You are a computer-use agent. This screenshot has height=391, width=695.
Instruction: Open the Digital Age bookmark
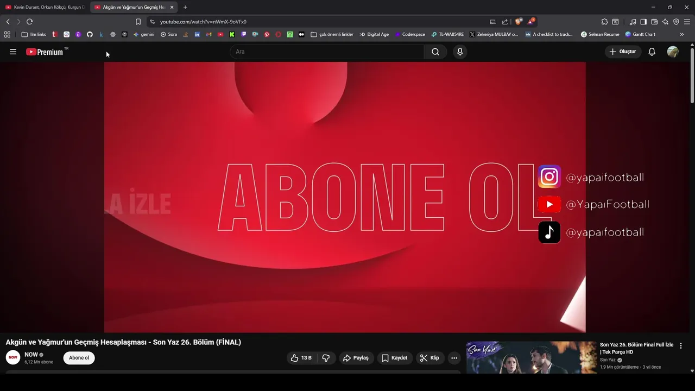[x=374, y=34]
